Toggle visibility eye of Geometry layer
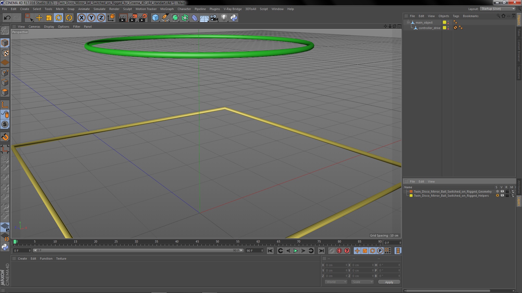 click(x=502, y=192)
